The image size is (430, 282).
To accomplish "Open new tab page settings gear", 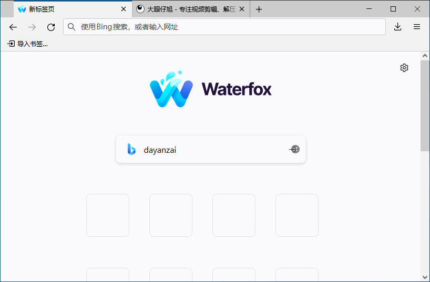I will 404,68.
